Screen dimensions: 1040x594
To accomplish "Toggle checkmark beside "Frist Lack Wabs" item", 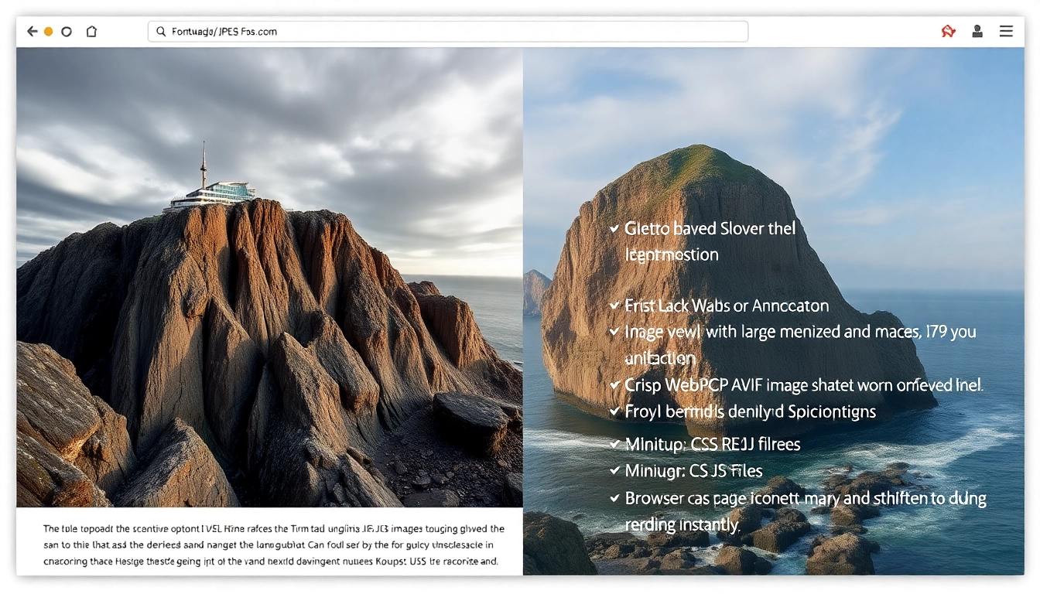I will click(x=614, y=306).
